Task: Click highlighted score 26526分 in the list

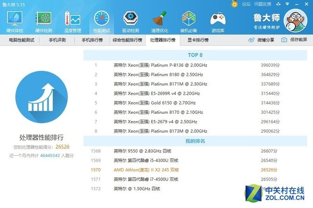Action: tap(269, 170)
